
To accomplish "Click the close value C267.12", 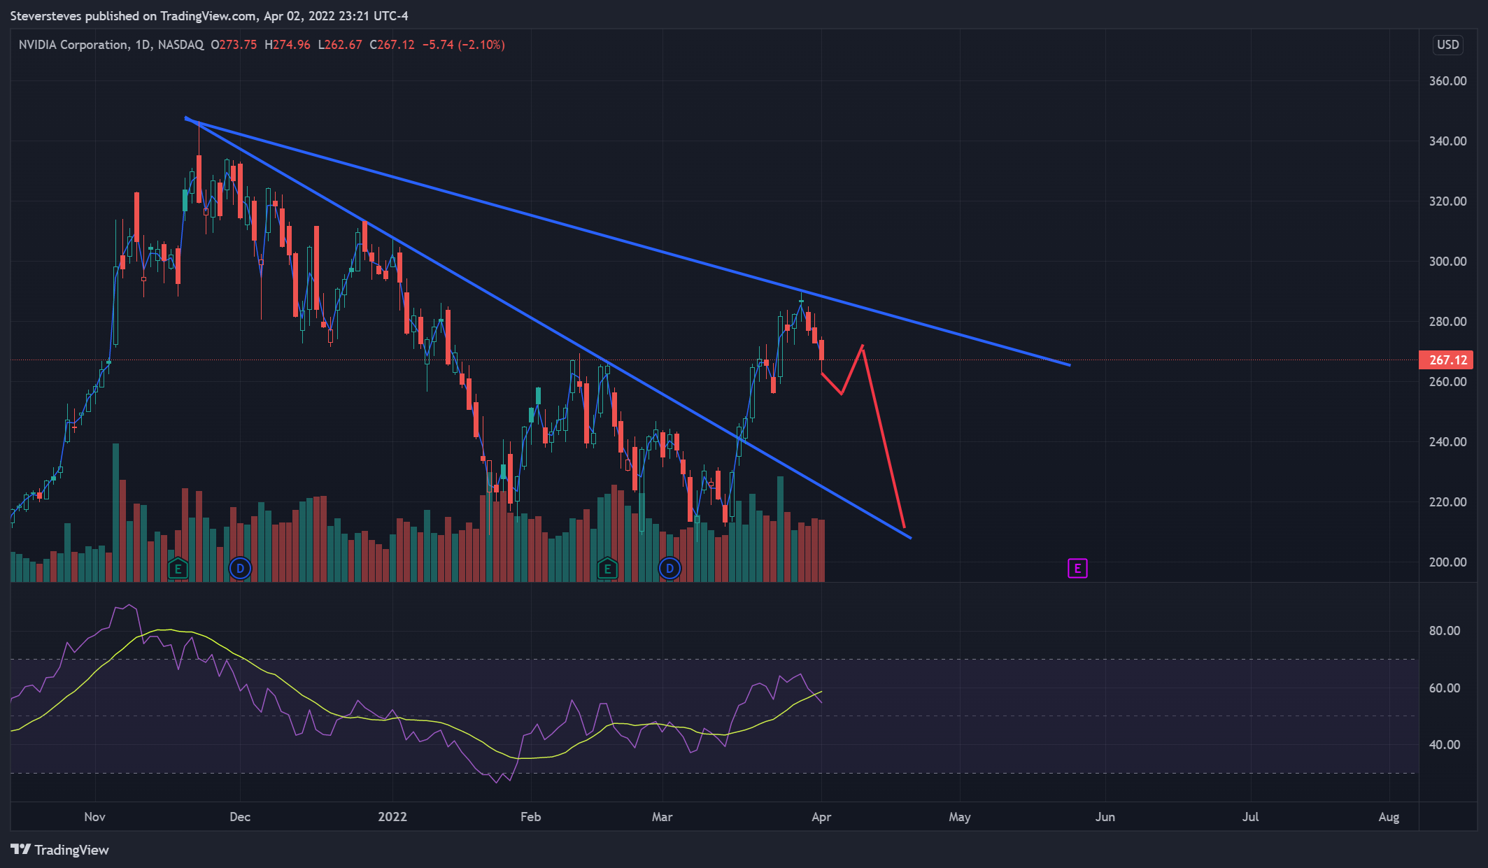I will pyautogui.click(x=392, y=45).
